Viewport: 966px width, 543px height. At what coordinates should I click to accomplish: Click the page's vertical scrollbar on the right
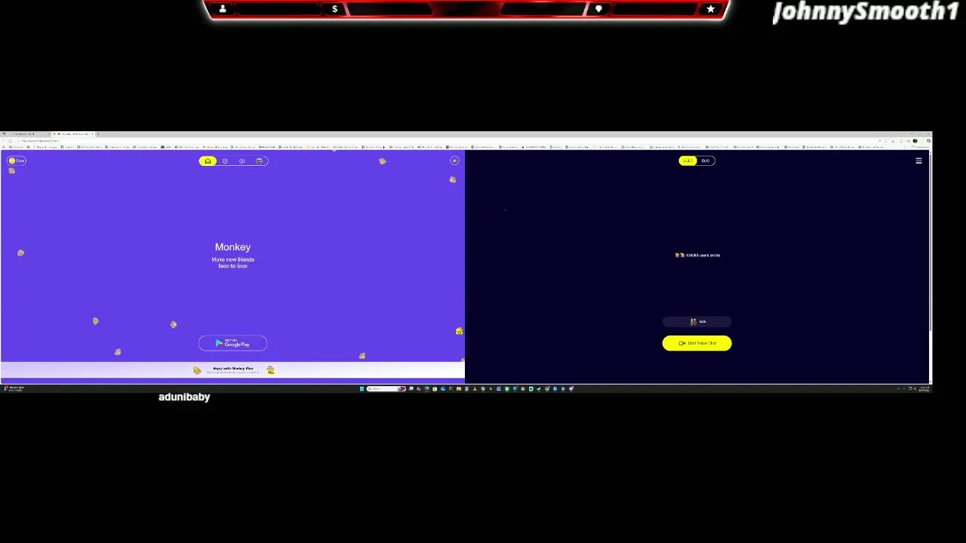click(930, 241)
